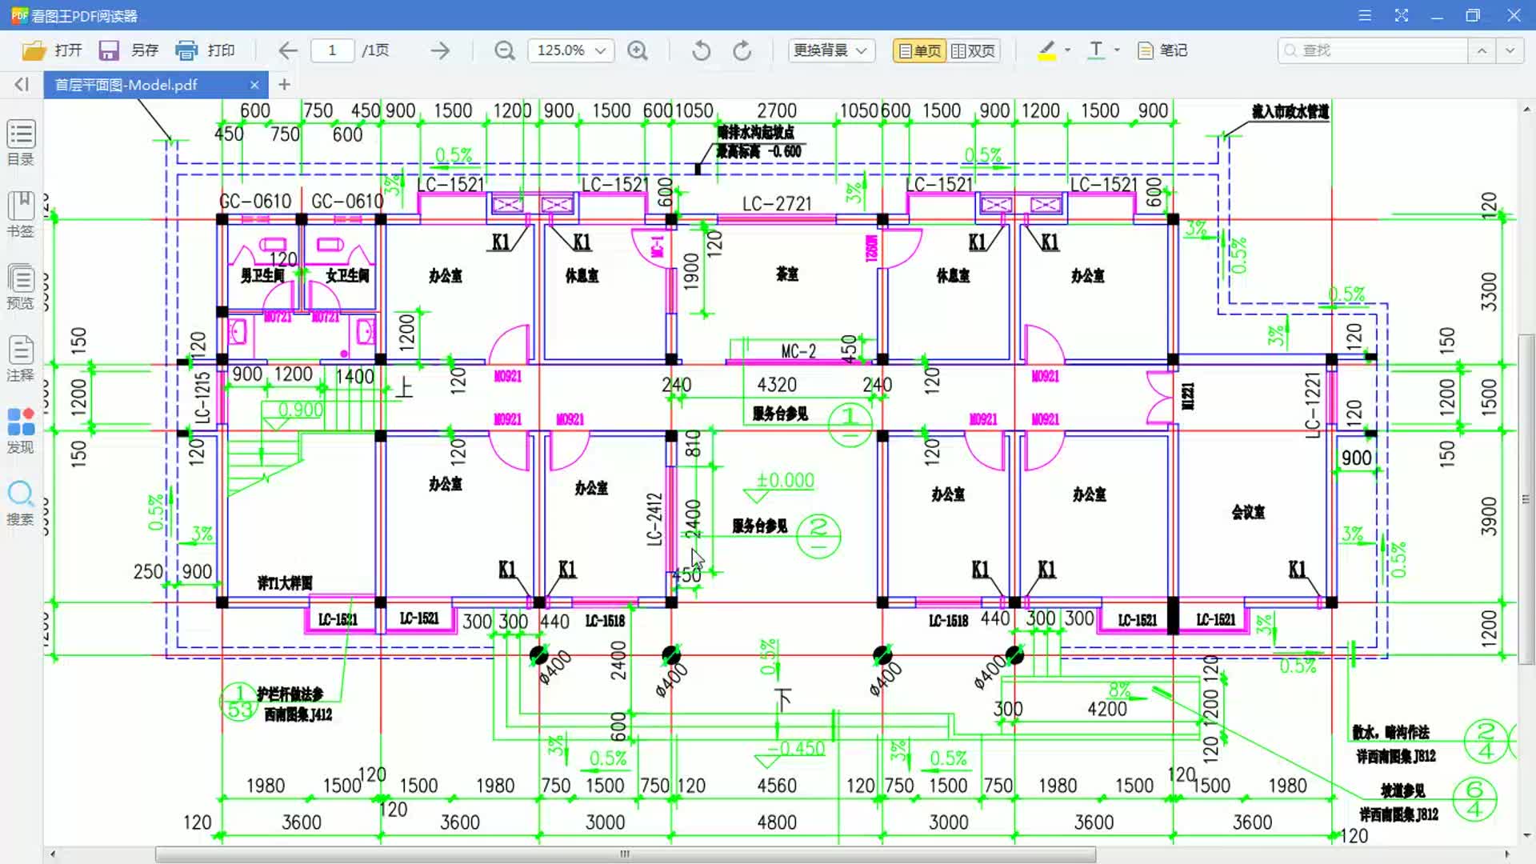Click the forward navigation arrow button
Image resolution: width=1536 pixels, height=864 pixels.
[x=442, y=50]
